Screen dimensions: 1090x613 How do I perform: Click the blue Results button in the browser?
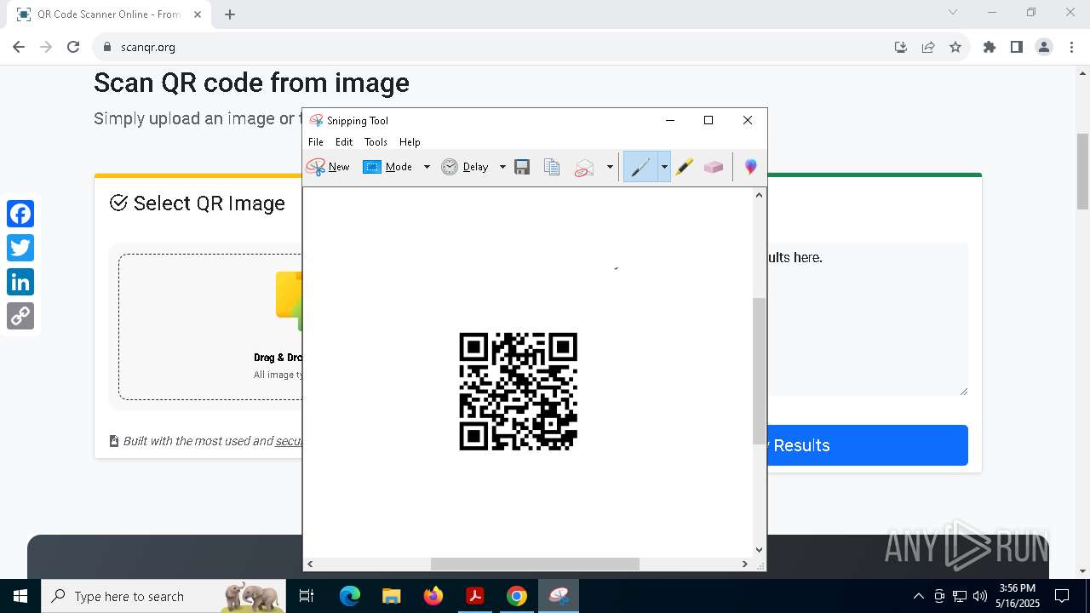pyautogui.click(x=867, y=445)
